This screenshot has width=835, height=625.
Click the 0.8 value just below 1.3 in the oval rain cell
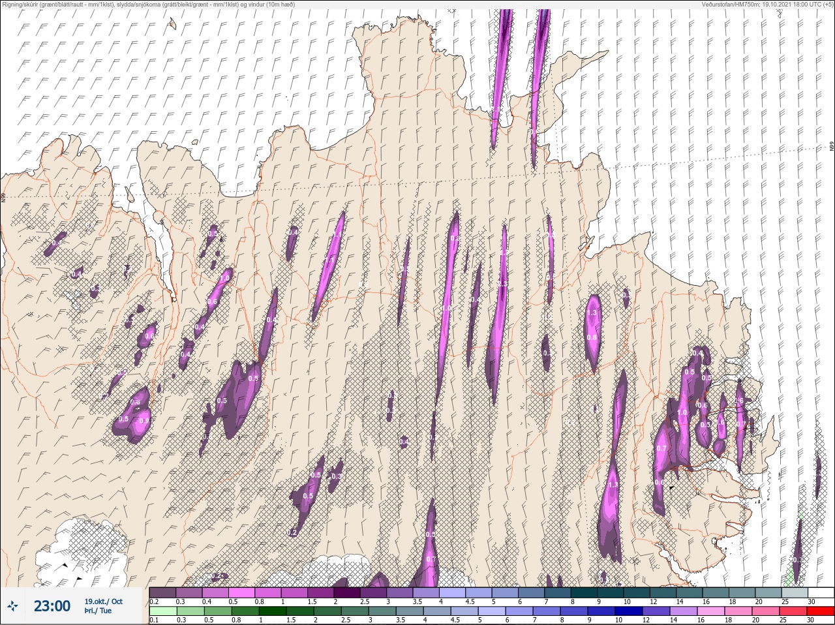(x=592, y=337)
